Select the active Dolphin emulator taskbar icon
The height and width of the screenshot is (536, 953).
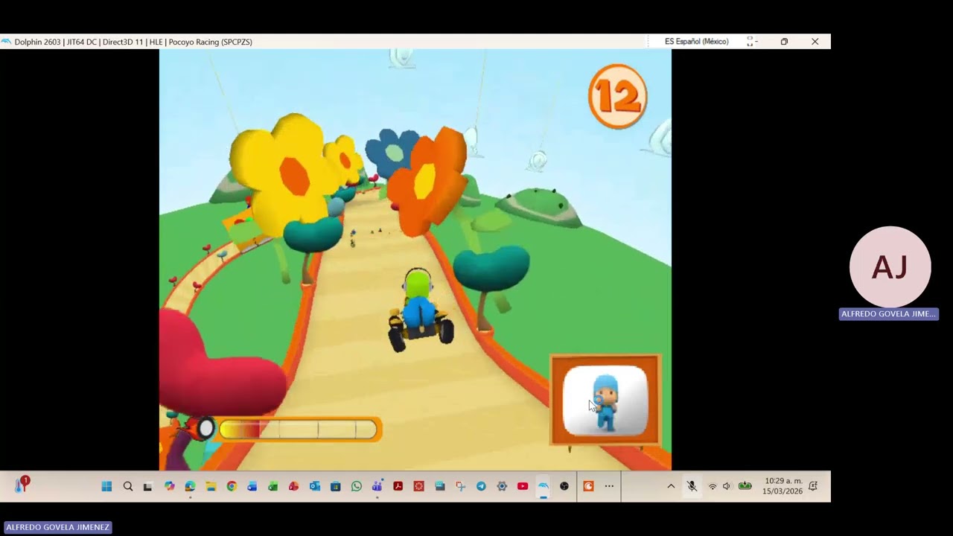click(544, 486)
